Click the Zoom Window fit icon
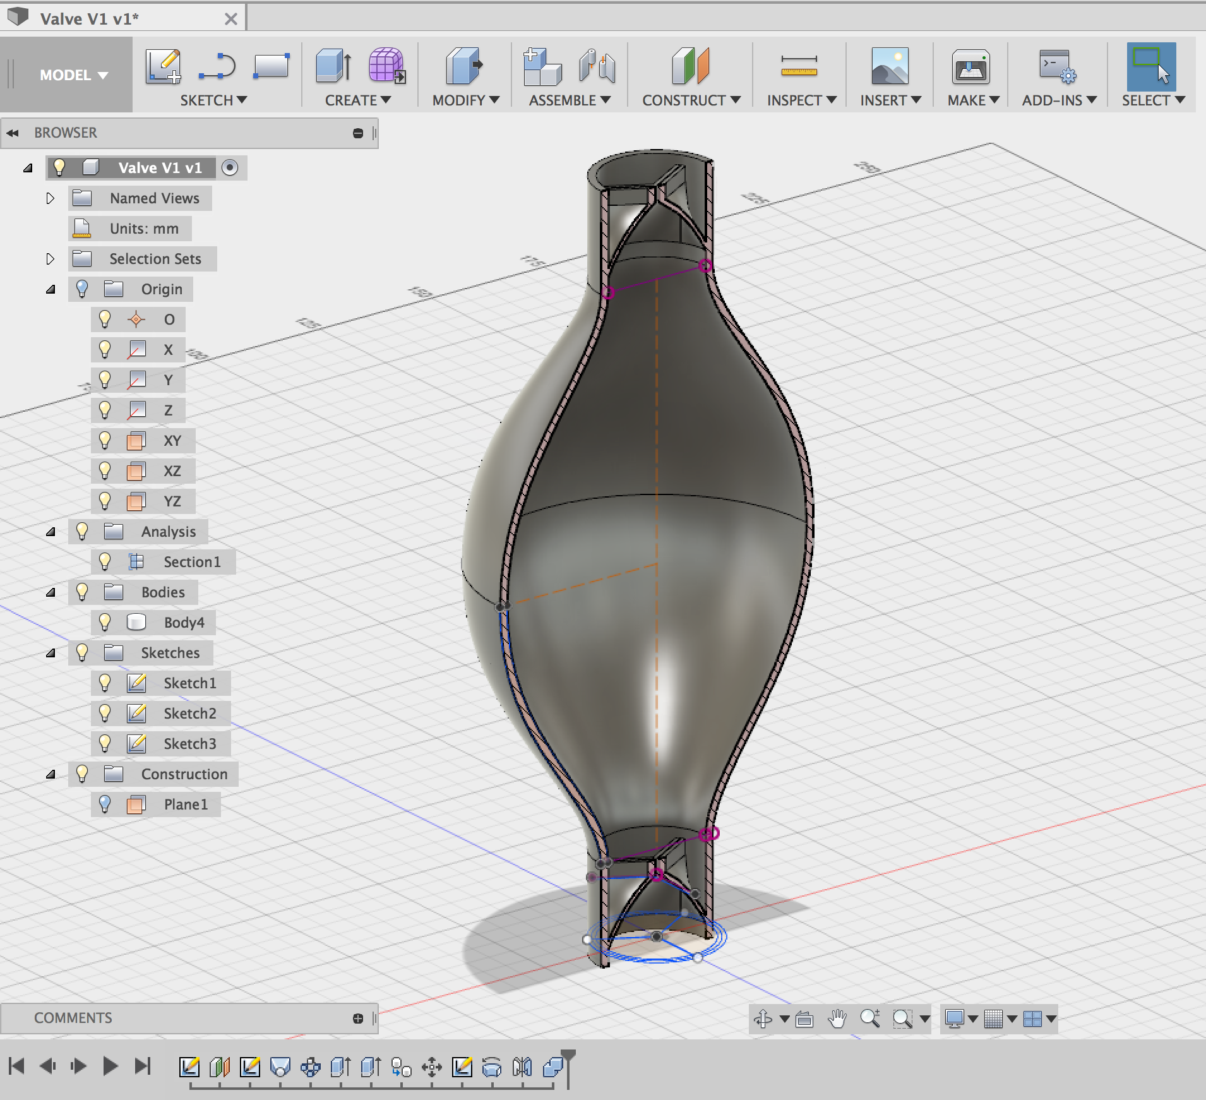Viewport: 1206px width, 1100px height. (903, 1019)
